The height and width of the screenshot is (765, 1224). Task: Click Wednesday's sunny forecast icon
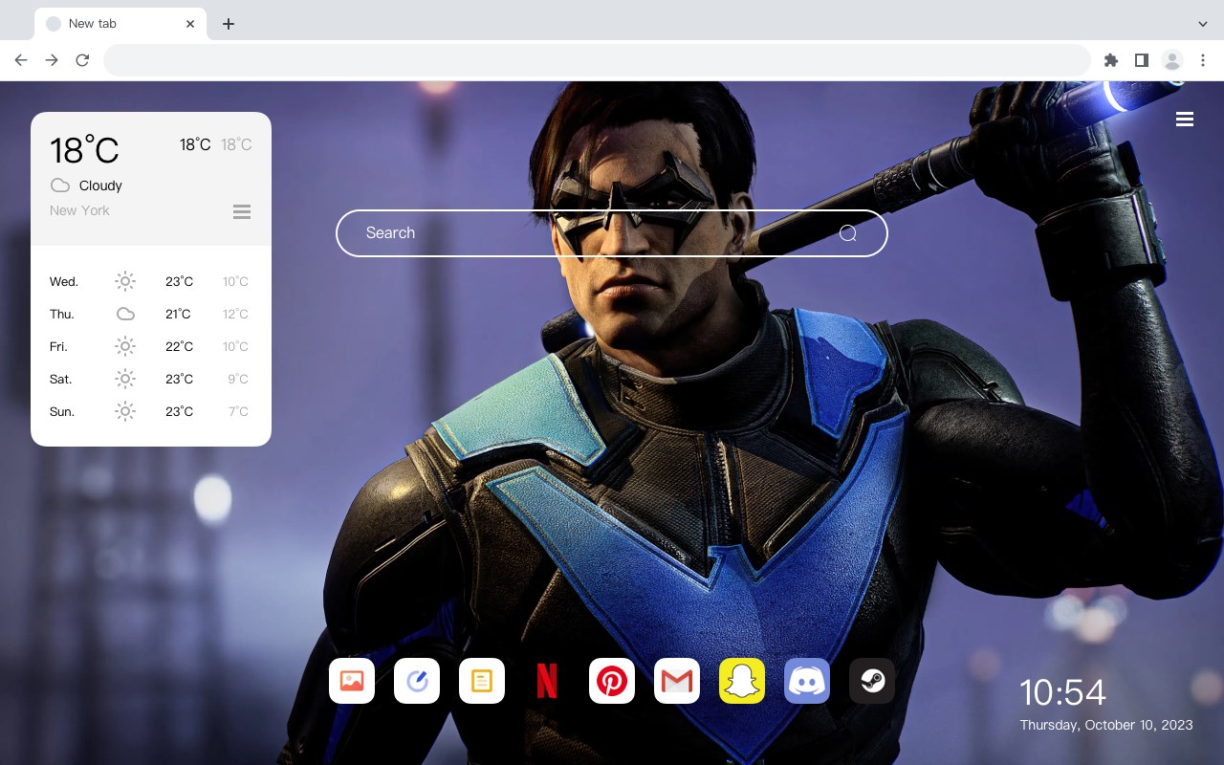[x=125, y=281]
